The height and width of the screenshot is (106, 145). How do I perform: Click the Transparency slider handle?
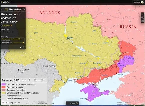click(24, 43)
